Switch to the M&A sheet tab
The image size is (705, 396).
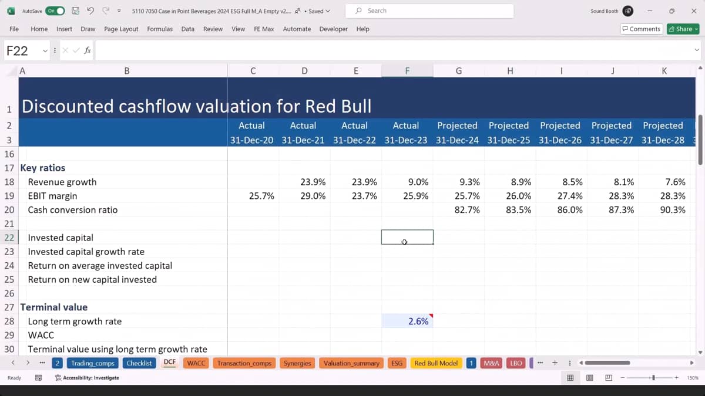(491, 363)
